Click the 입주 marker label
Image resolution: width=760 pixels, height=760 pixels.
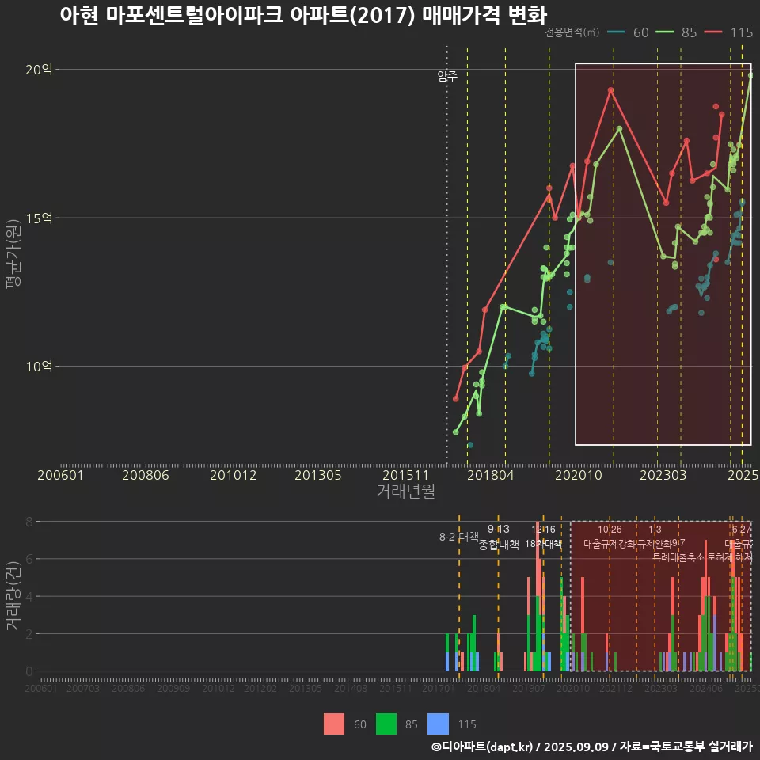[x=446, y=76]
